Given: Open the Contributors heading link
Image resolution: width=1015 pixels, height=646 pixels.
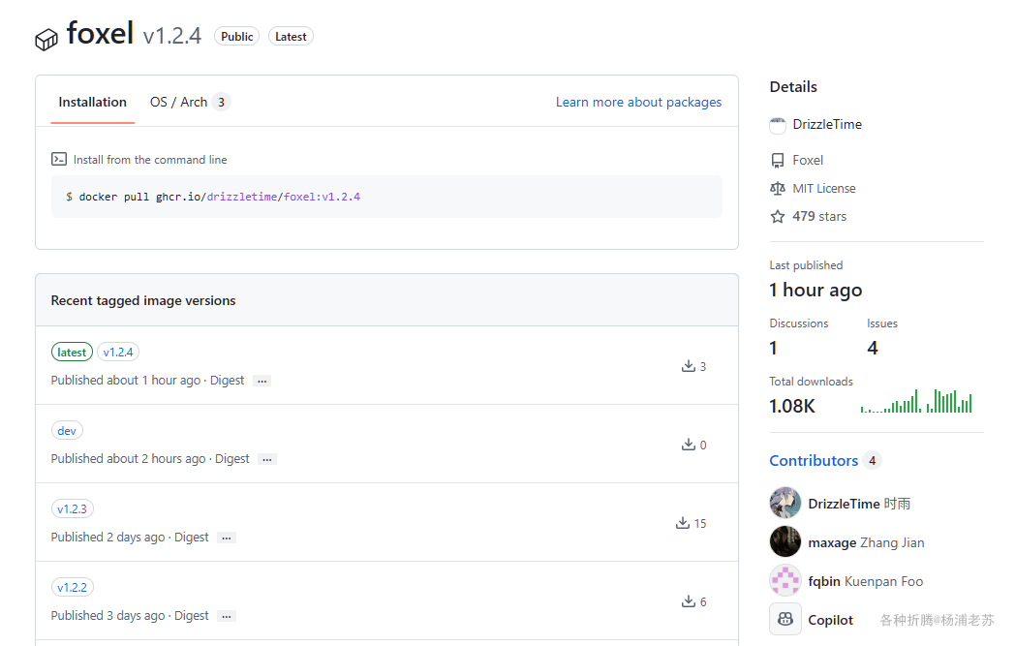Looking at the screenshot, I should point(813,460).
